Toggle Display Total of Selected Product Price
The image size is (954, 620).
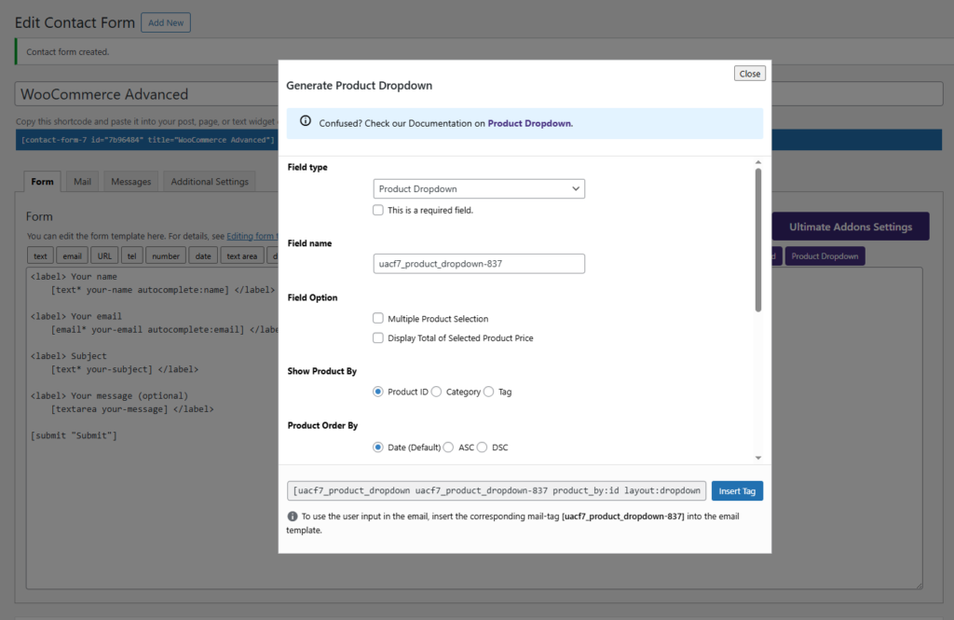coord(378,338)
